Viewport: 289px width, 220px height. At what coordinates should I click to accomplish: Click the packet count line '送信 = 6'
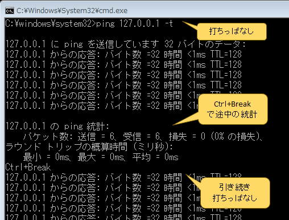click(x=143, y=136)
